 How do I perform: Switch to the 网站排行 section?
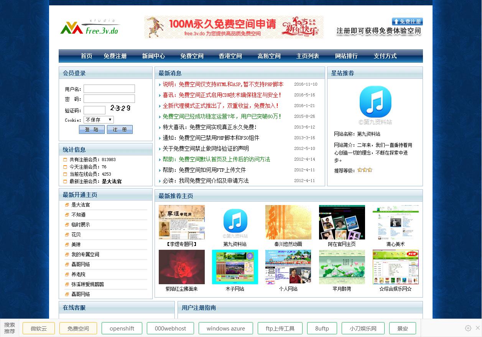tap(346, 56)
